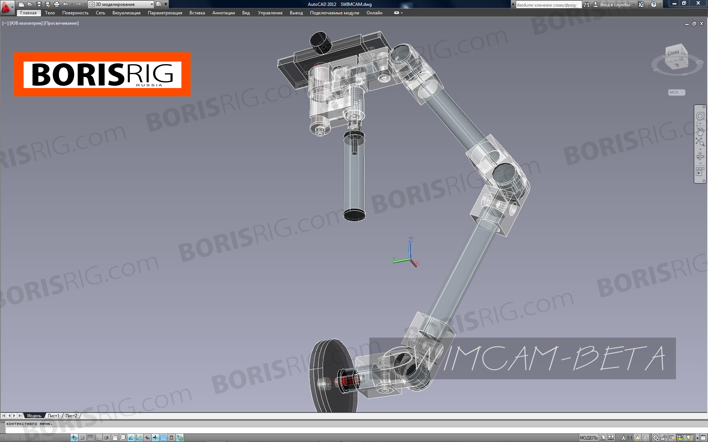Switch to the Онлайн ribbon tab

(374, 13)
